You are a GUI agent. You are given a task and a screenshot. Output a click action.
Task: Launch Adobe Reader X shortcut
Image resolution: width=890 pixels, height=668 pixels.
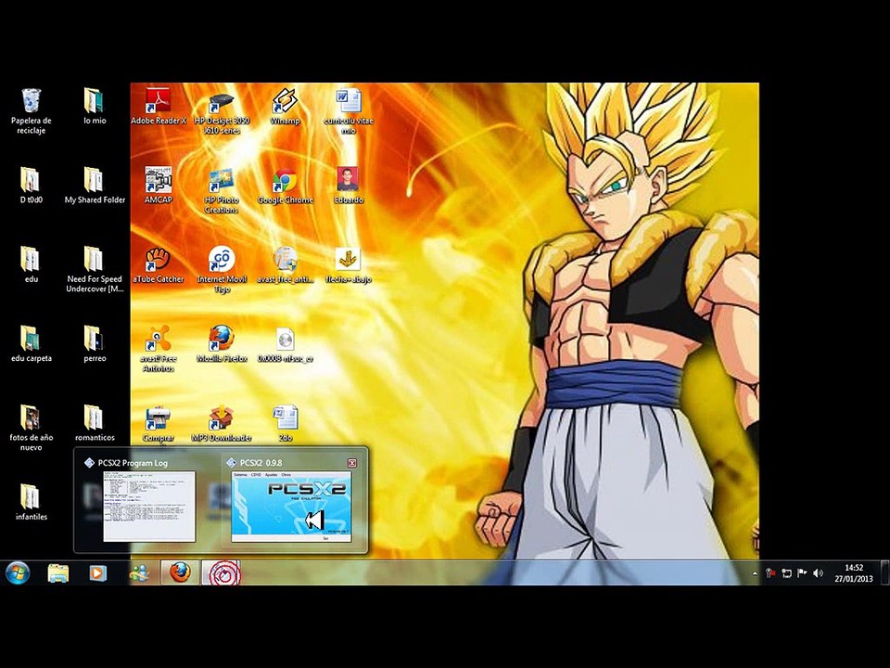tap(159, 101)
